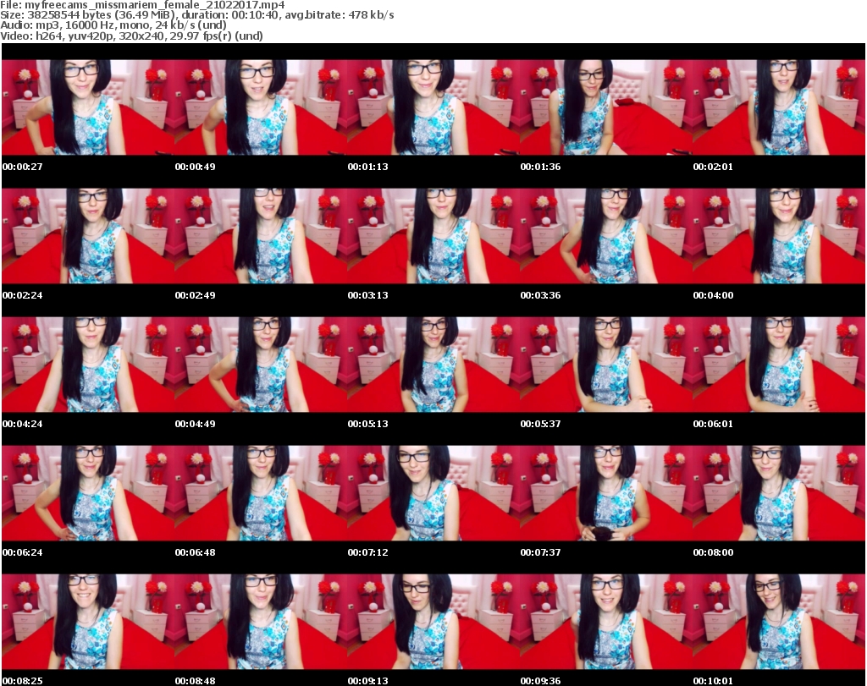Click the 00:02:01 timestamp label
This screenshot has width=867, height=686.
[x=713, y=167]
